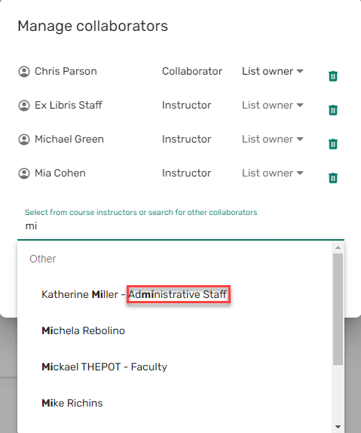Change Mia Cohen's List owner permission dropdown
The image size is (361, 433).
(273, 174)
